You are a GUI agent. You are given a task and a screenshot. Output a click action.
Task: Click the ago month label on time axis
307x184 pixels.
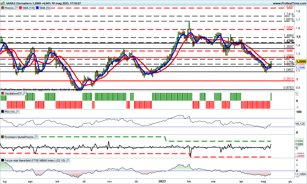(x=30, y=181)
